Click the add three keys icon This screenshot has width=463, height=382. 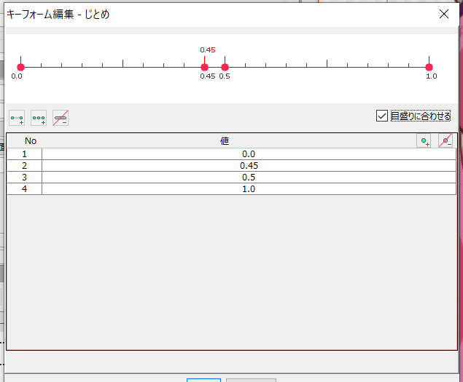pyautogui.click(x=39, y=117)
